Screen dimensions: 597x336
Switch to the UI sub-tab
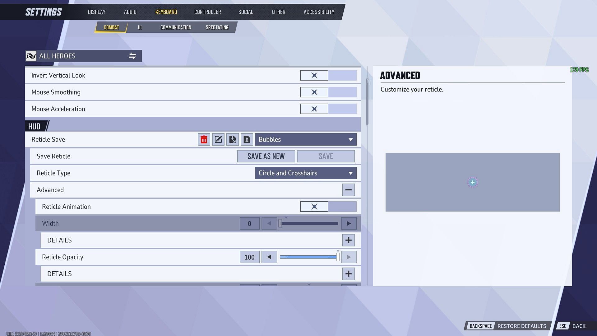(140, 27)
